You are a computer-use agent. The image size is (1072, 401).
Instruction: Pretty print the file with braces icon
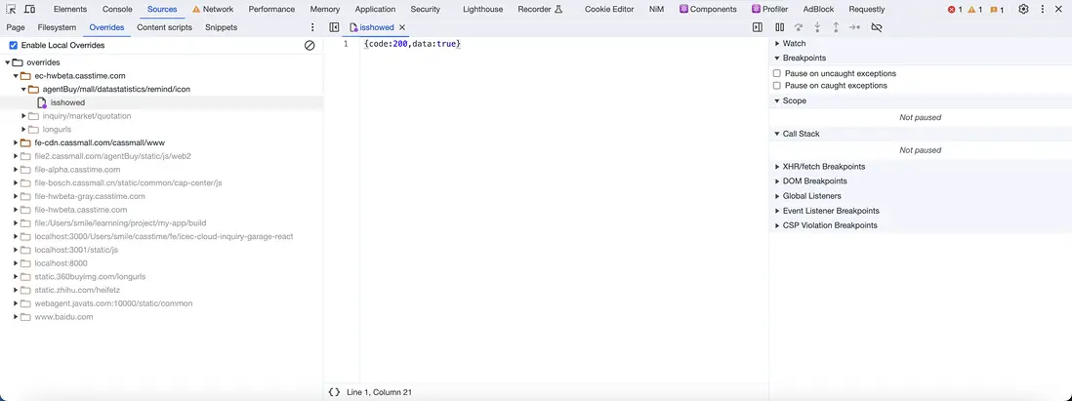[x=334, y=392]
